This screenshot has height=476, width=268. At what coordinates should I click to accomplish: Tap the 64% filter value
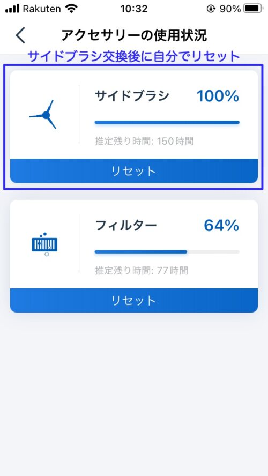pos(221,226)
